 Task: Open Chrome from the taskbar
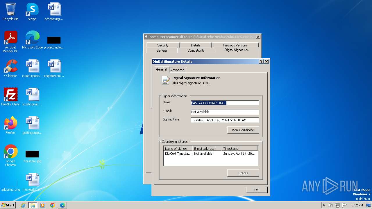53,205
